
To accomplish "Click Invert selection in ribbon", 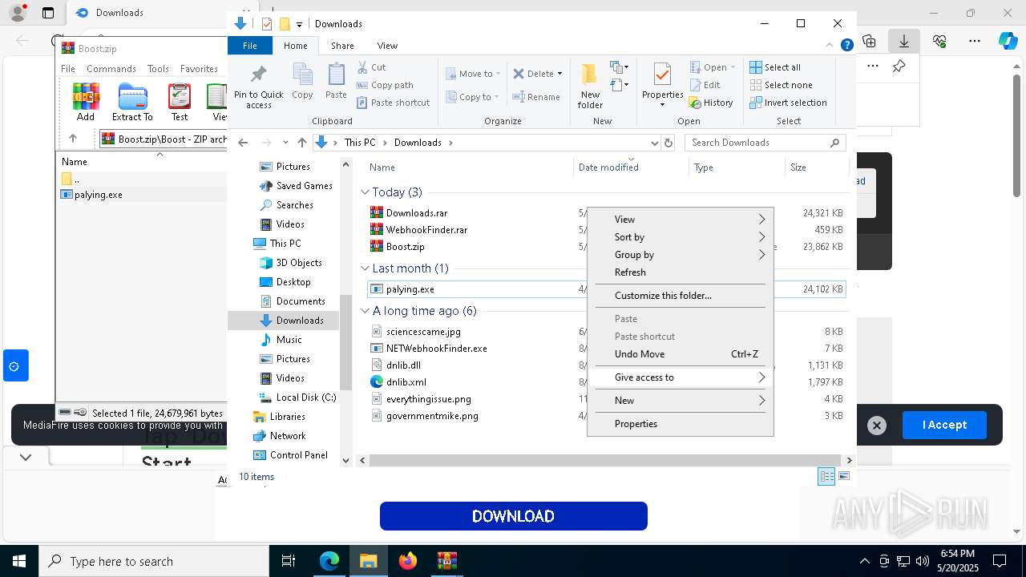I will (788, 103).
